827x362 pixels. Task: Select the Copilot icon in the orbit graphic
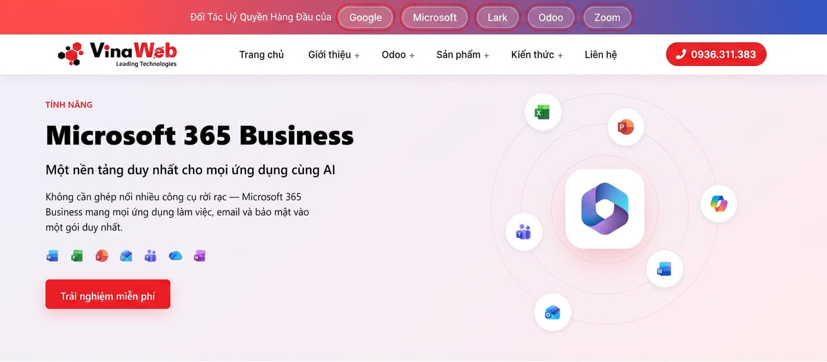(x=719, y=204)
